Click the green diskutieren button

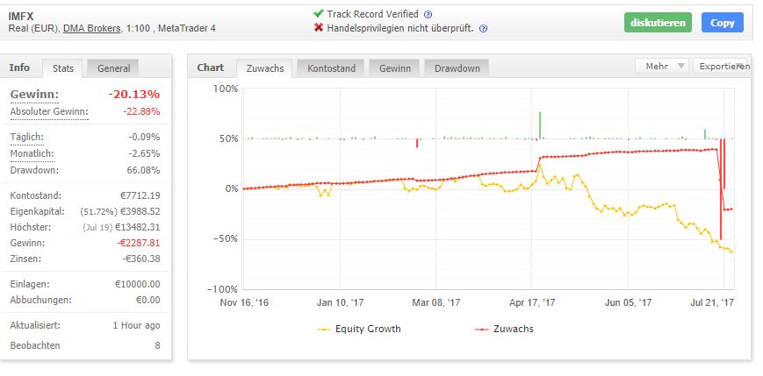click(658, 22)
